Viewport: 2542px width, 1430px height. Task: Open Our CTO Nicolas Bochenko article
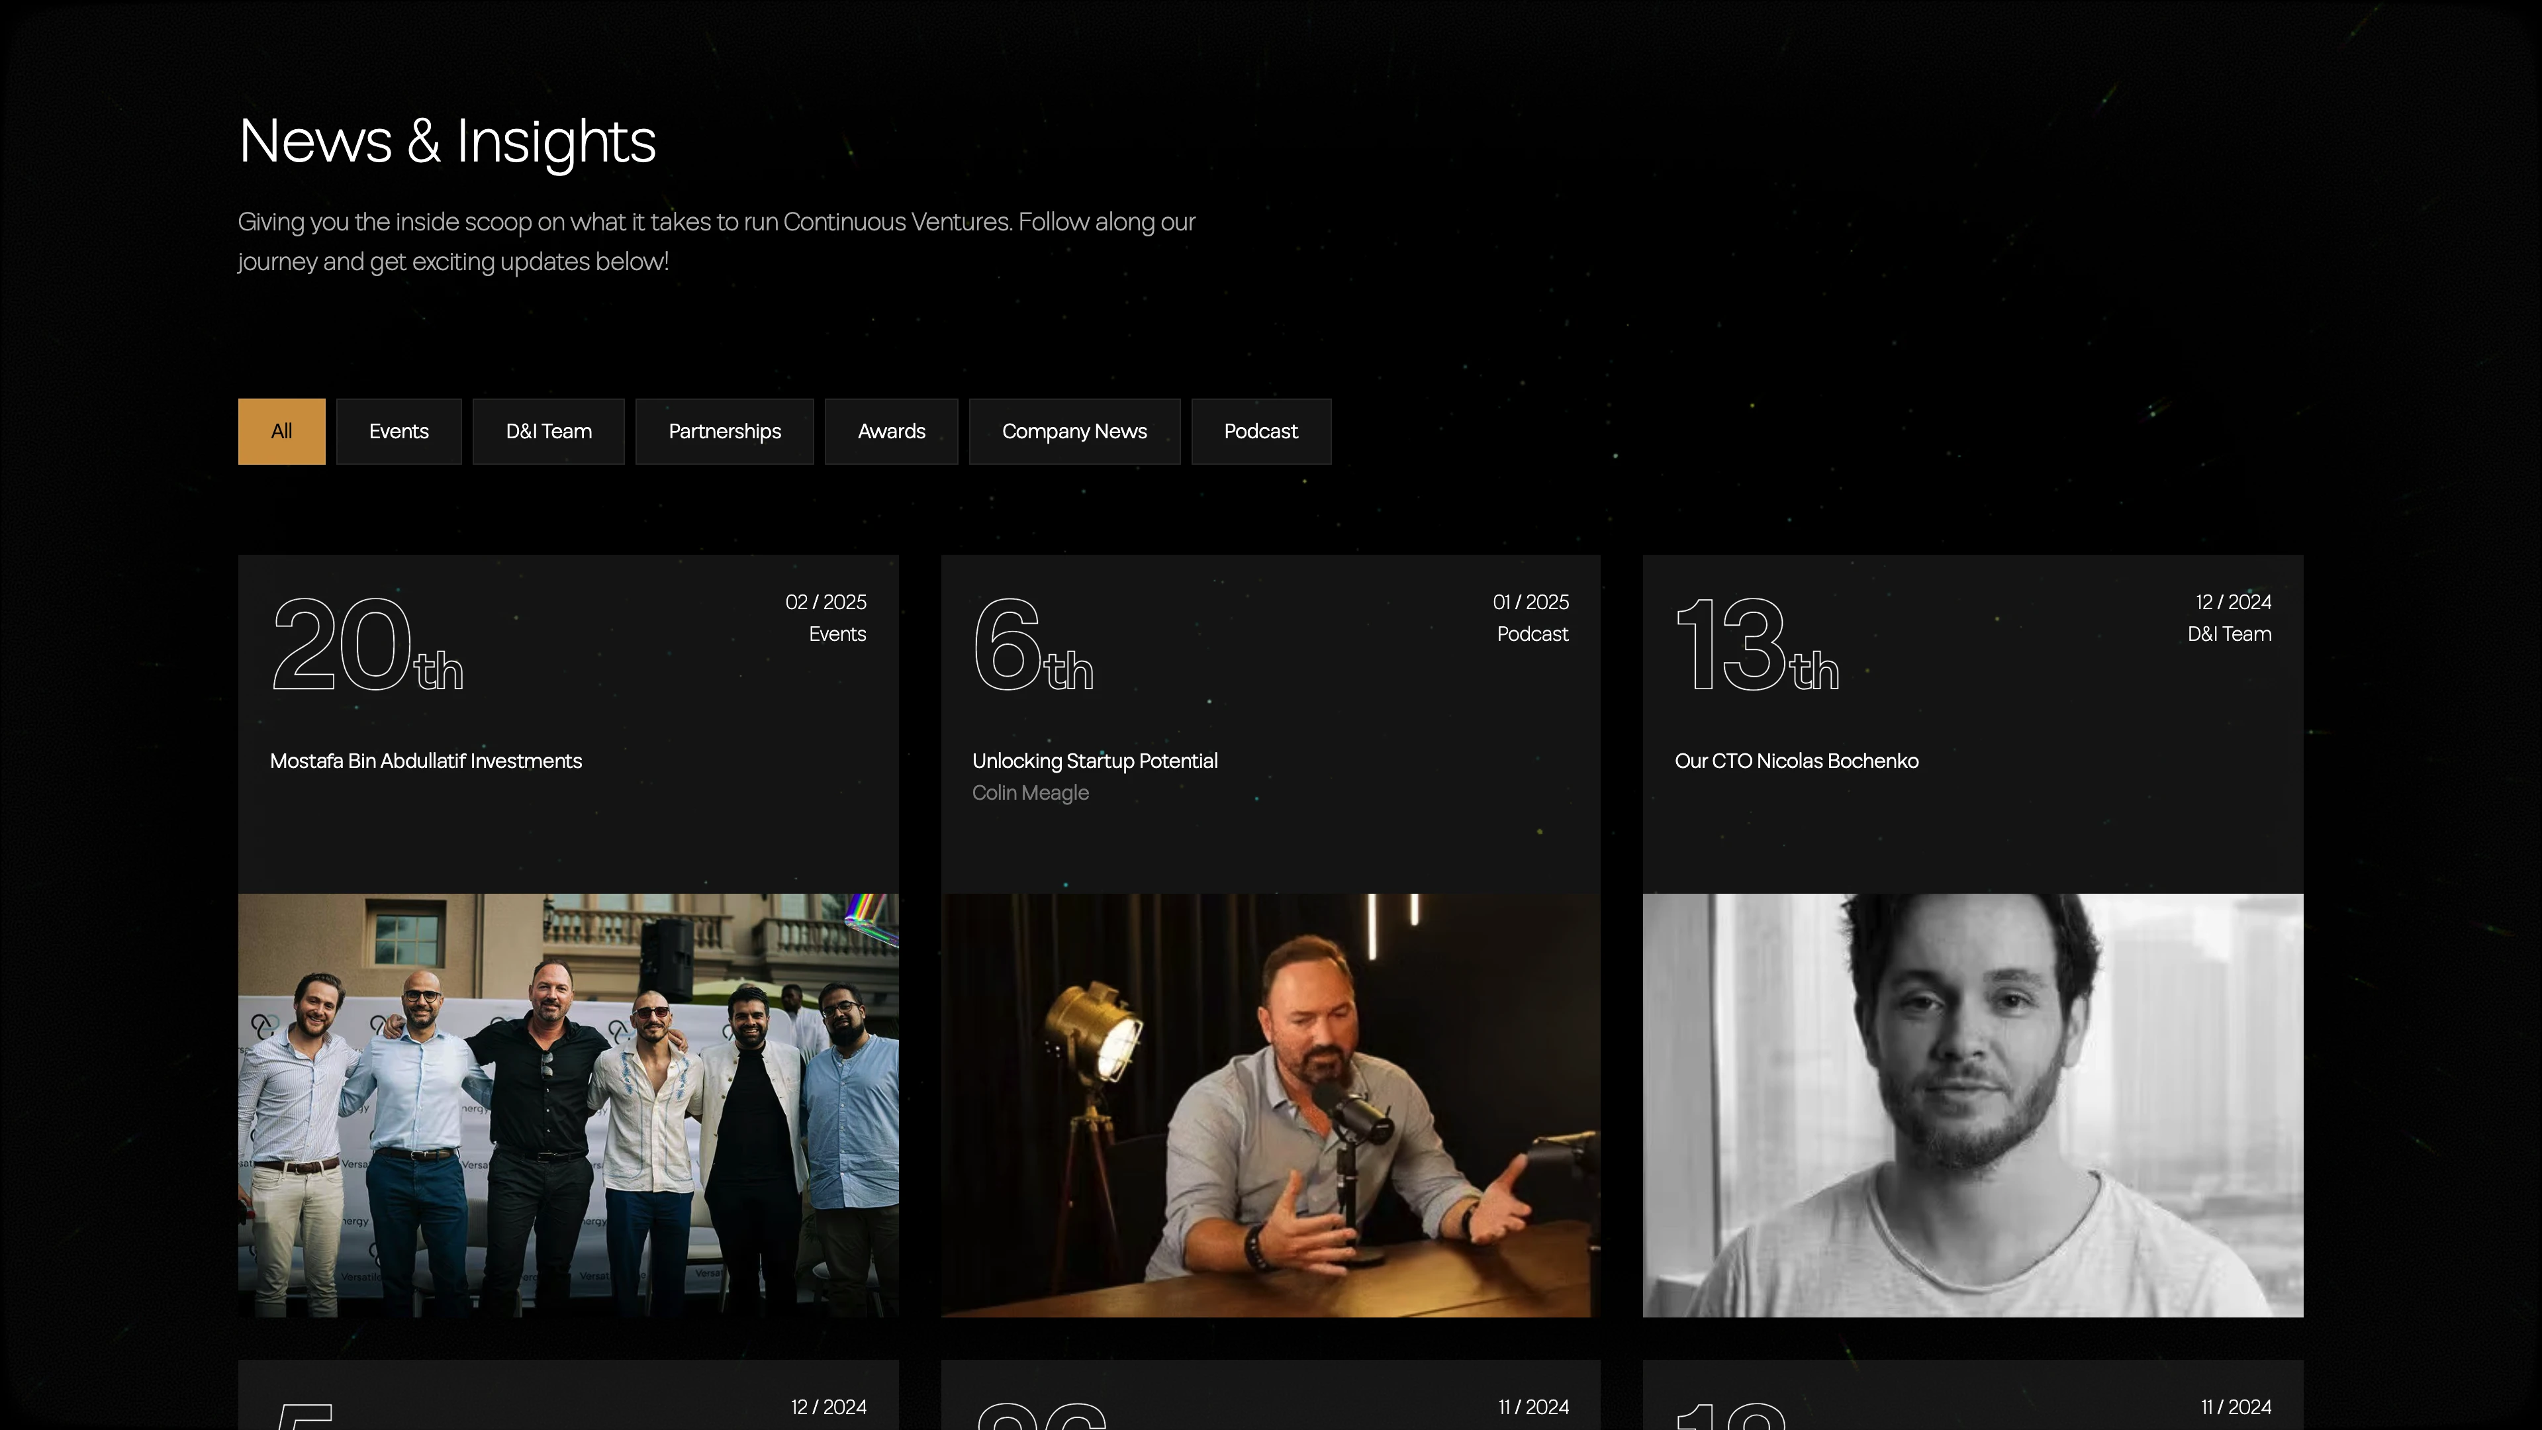(x=1796, y=761)
